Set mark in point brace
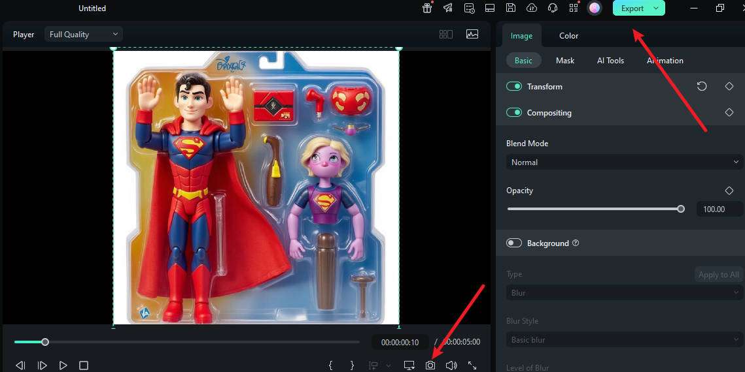Viewport: 745px width, 372px height. click(331, 365)
